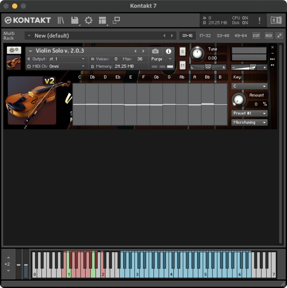This screenshot has width=287, height=288.
Task: Click the C note column label
Action: tap(80, 77)
